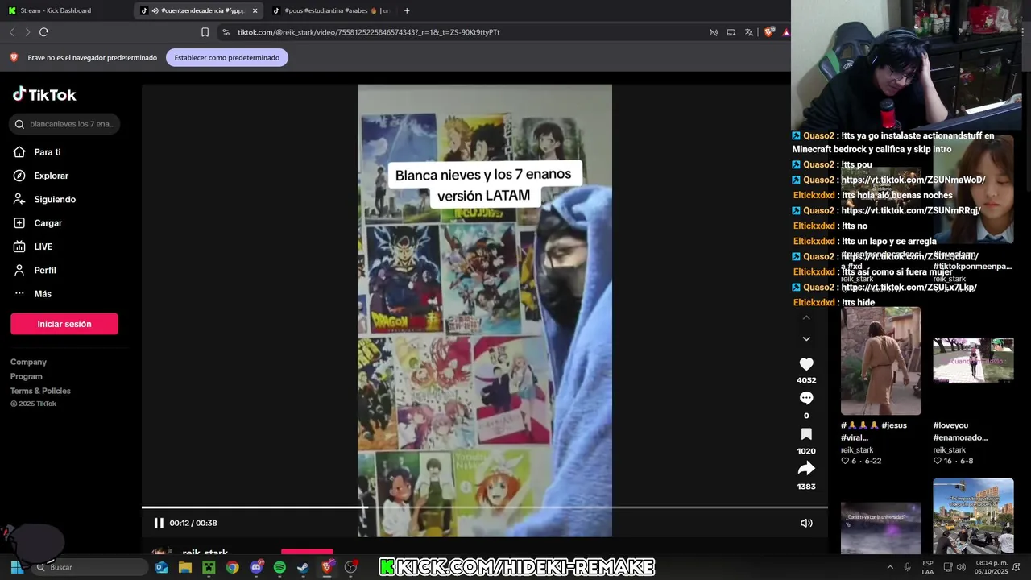Screen dimensions: 1031x580
Task: Go forward in browser history
Action: click(x=27, y=32)
